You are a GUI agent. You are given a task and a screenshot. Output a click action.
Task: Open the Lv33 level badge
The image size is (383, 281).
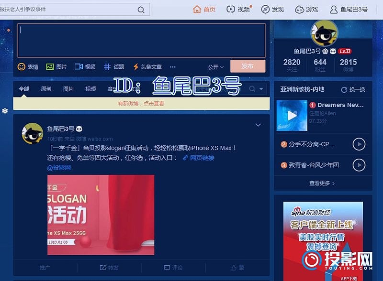click(345, 51)
